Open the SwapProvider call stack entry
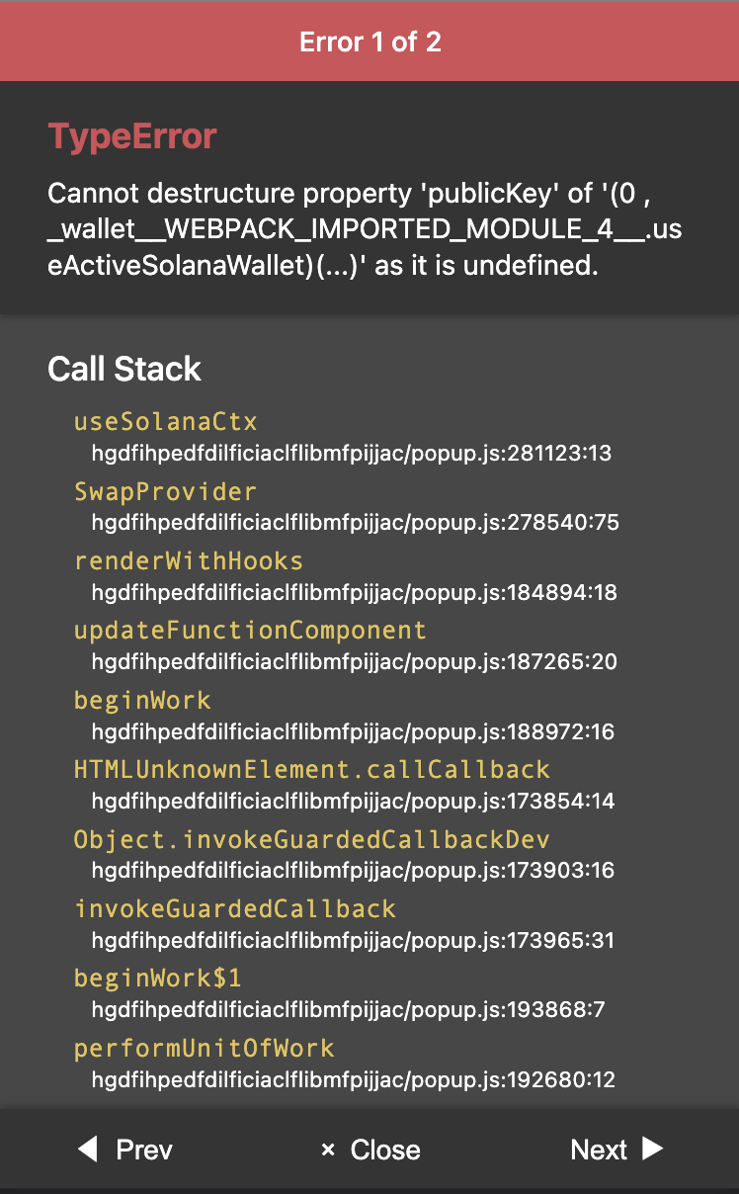 click(165, 491)
